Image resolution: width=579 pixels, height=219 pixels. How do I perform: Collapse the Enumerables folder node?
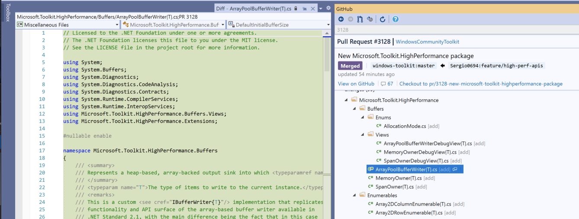click(354, 195)
